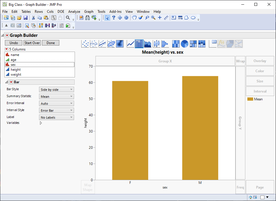The height and width of the screenshot is (201, 276).
Task: Select the Box Plot element icon
Action: [156, 44]
